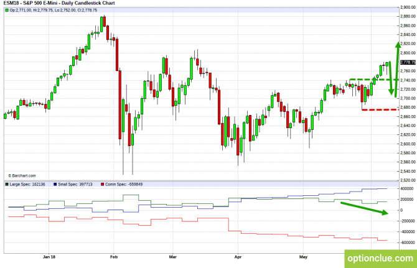Click the 2,840.00 price axis label
The image size is (417, 268).
408,35
